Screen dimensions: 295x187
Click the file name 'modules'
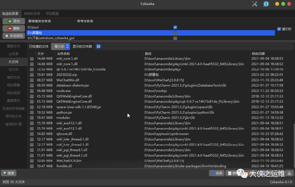point(63,118)
